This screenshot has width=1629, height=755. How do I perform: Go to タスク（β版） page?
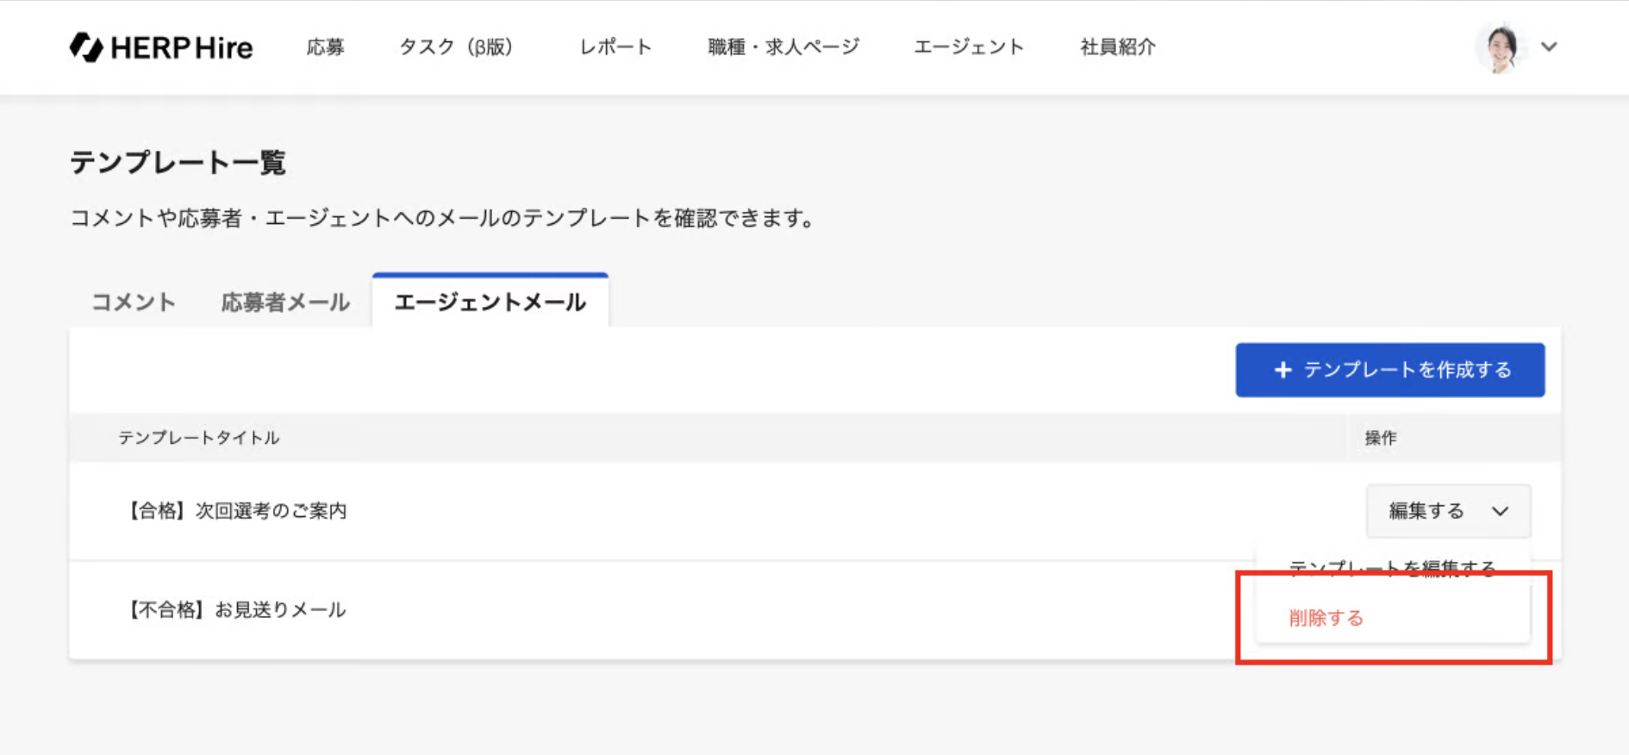[455, 47]
